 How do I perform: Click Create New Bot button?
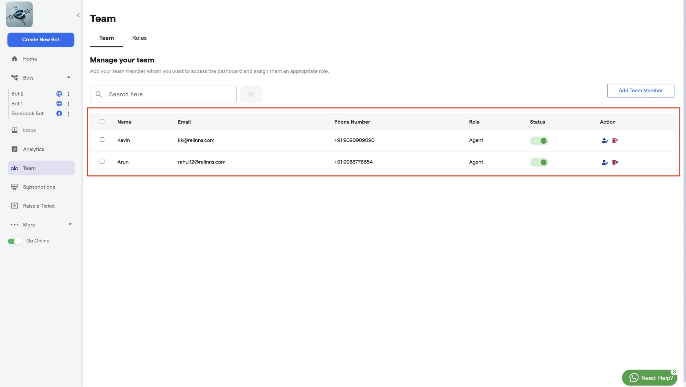[x=41, y=40]
